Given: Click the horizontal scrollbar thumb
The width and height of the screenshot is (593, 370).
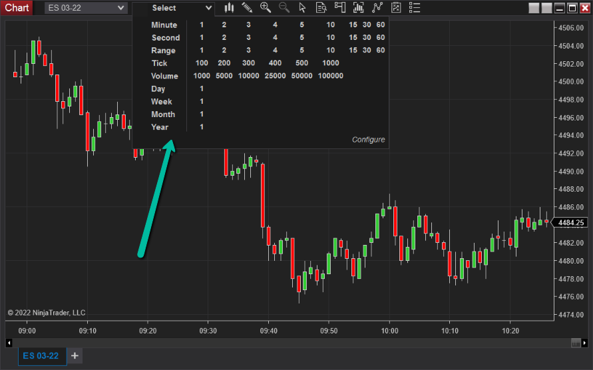Looking at the screenshot, I should click(576, 343).
